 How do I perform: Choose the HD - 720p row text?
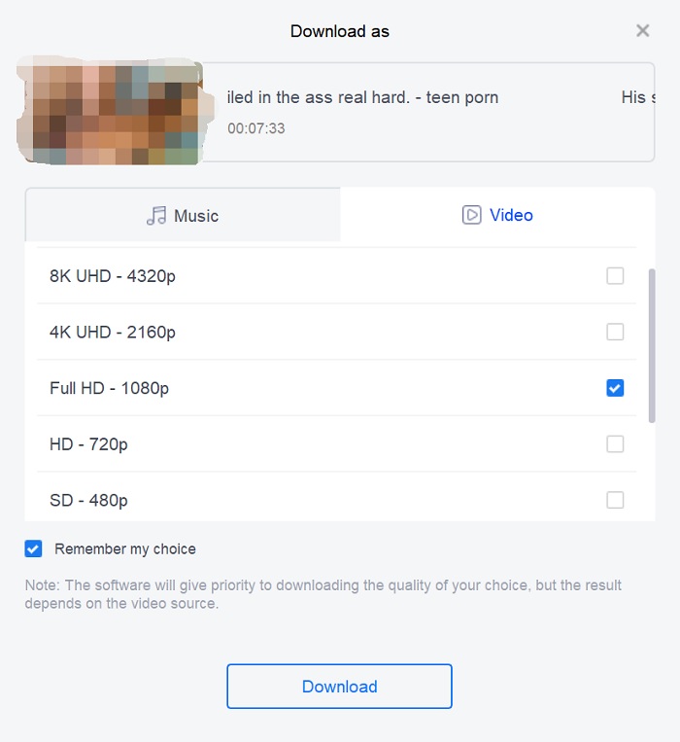click(88, 444)
